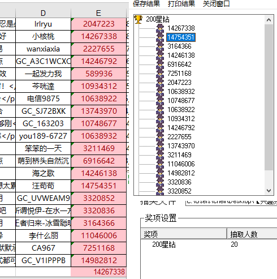Select winner 7251168 in the results tree
Image resolution: width=277 pixels, height=279 pixels.
click(x=179, y=74)
